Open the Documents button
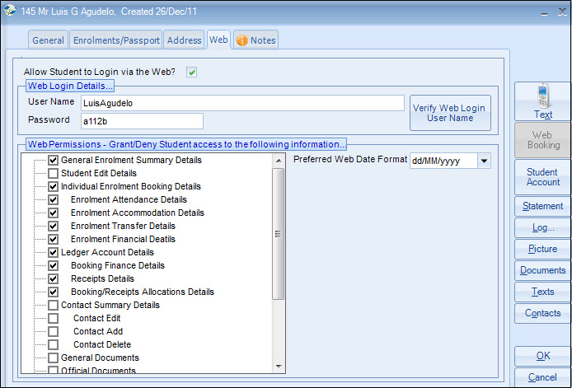This screenshot has height=388, width=572. [x=542, y=270]
